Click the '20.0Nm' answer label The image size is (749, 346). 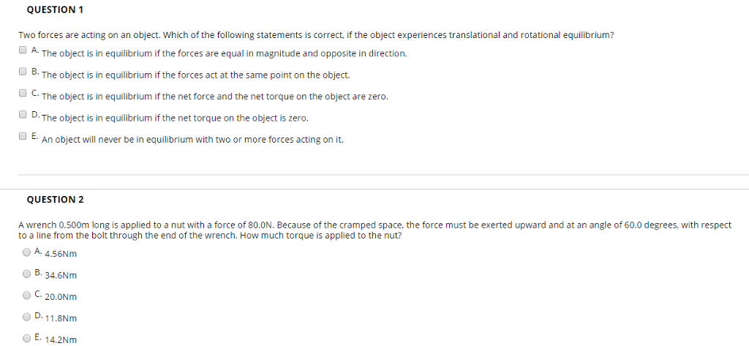tap(61, 297)
